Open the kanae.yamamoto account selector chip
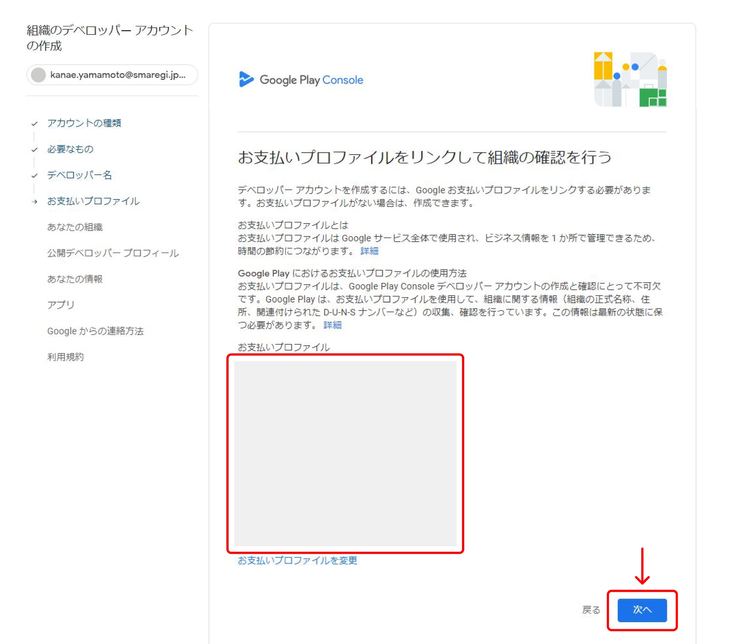The image size is (741, 644). pos(112,75)
